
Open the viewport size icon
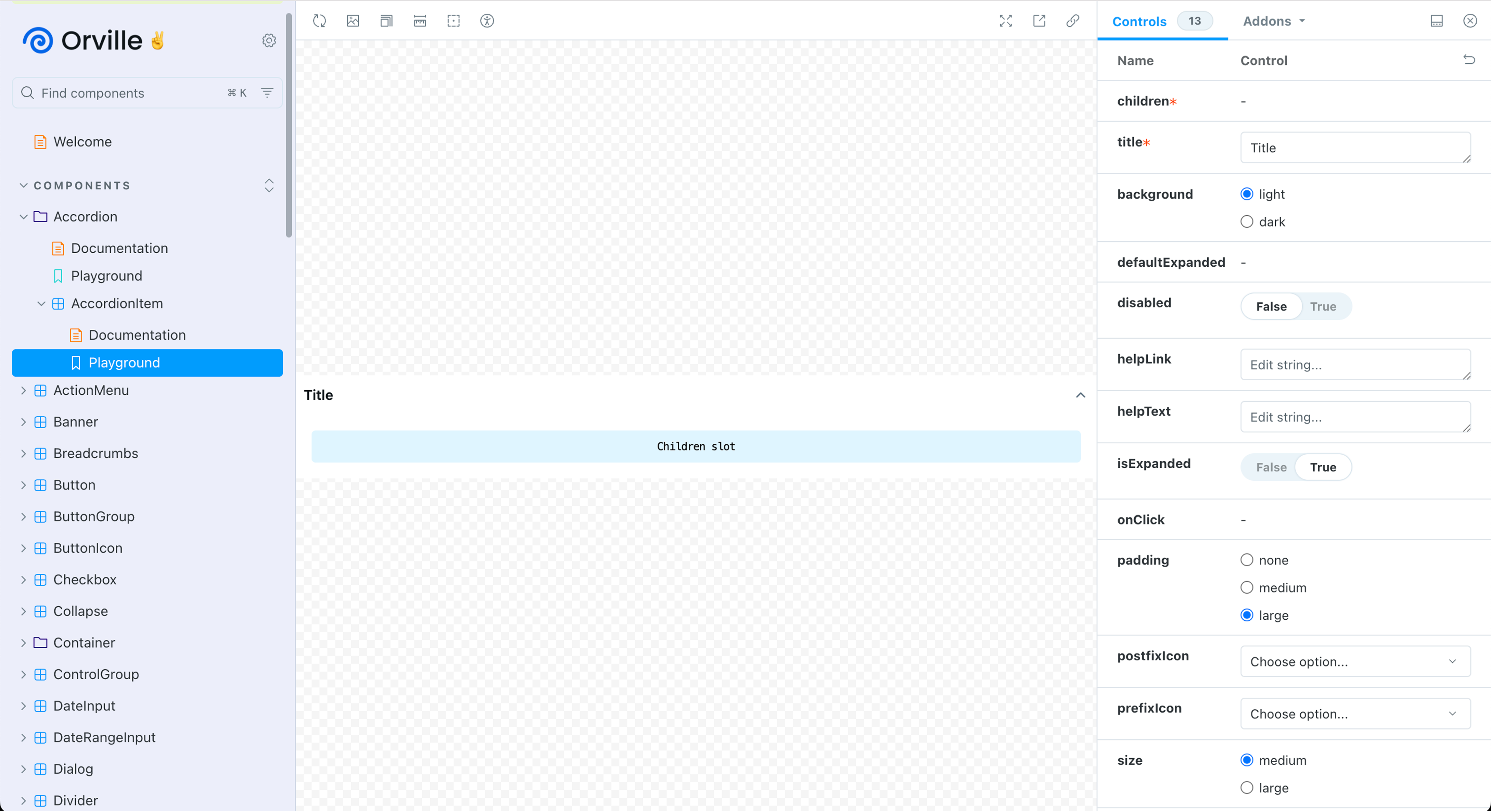tap(386, 22)
